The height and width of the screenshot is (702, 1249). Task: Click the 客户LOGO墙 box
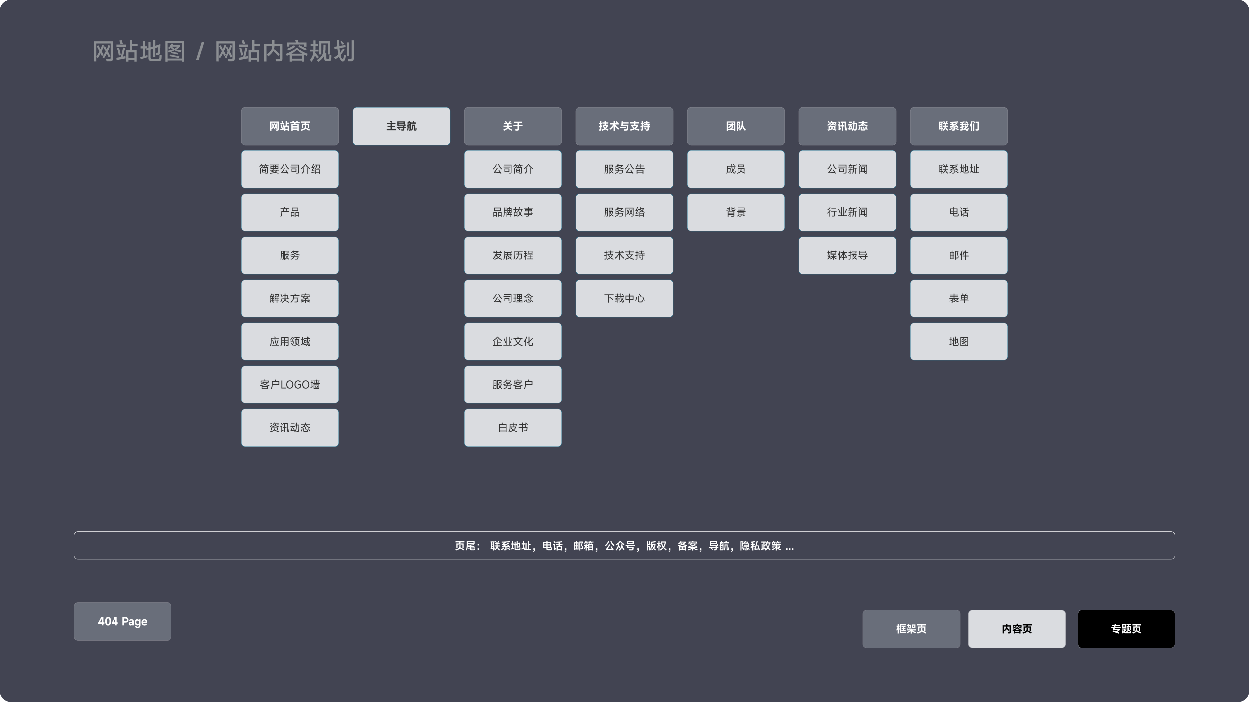(x=289, y=384)
